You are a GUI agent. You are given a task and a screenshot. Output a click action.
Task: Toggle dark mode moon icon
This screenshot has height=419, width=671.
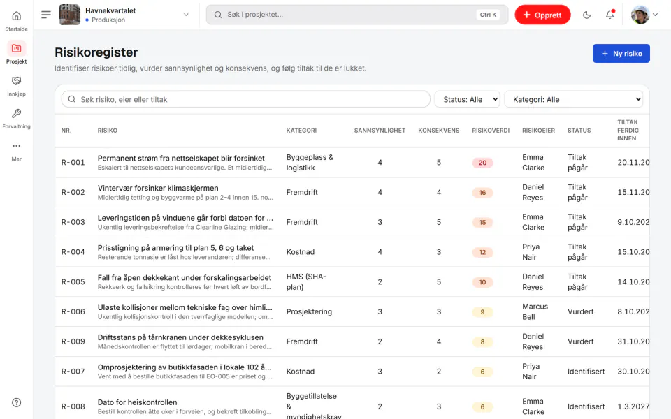click(x=586, y=15)
